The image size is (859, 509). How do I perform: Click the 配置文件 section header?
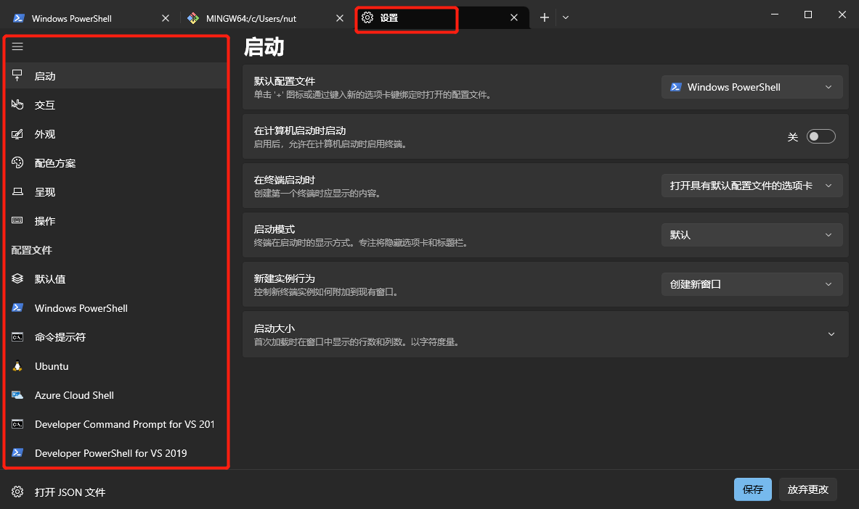[x=32, y=250]
